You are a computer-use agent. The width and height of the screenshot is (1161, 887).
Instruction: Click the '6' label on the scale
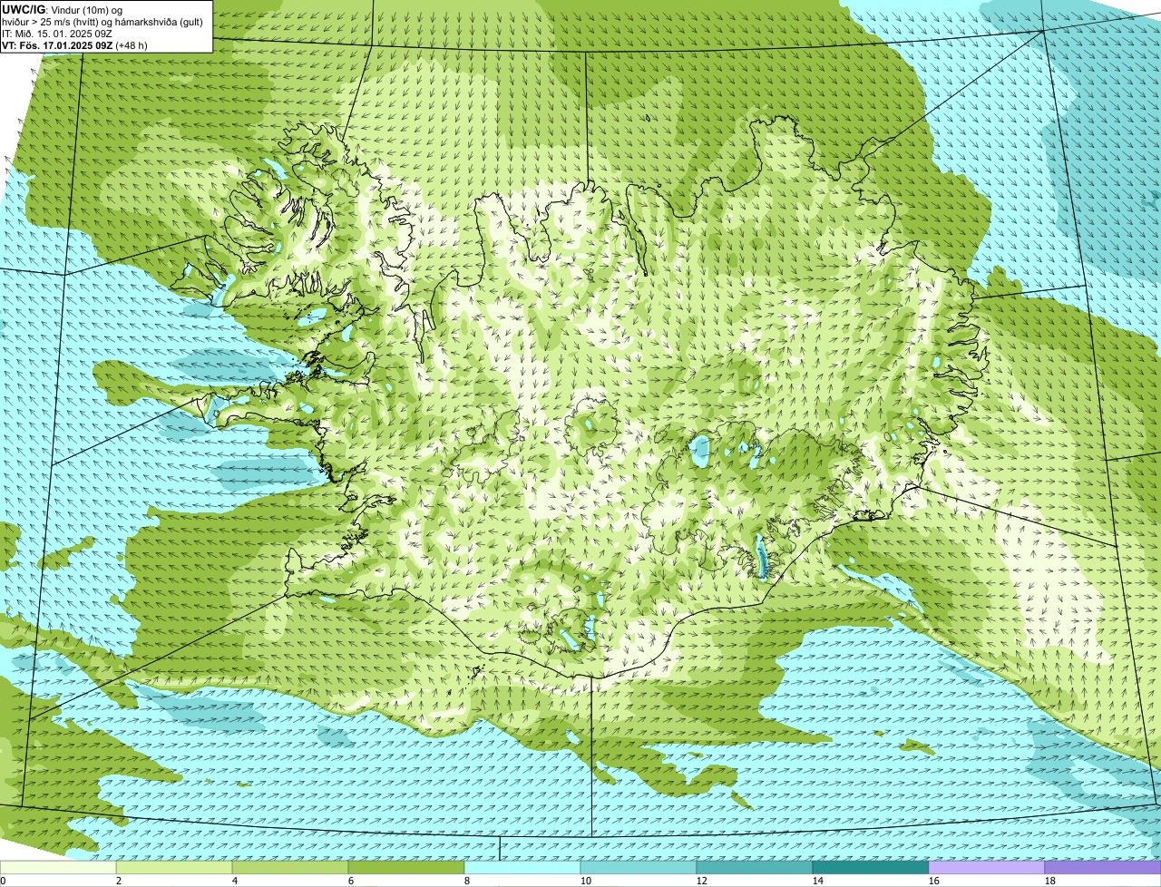(x=351, y=881)
